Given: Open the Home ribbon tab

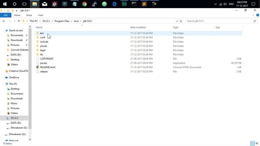Looking at the screenshot, I should point(17,15).
